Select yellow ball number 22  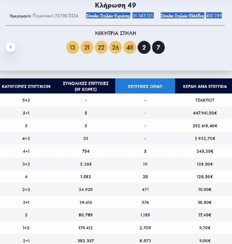[101, 47]
